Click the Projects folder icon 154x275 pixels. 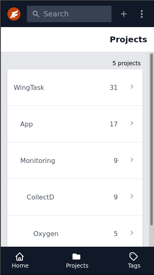[x=76, y=257]
